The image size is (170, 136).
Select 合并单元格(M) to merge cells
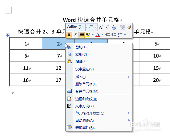[99, 91]
